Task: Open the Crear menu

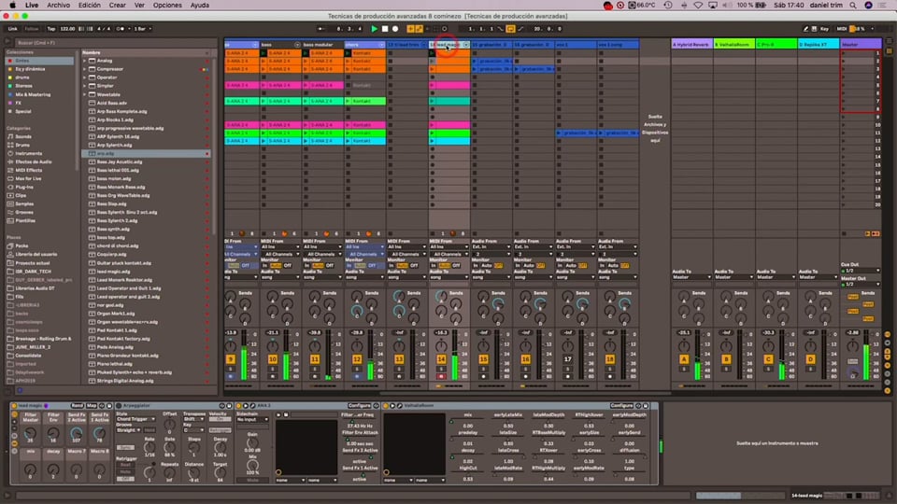Action: pyautogui.click(x=118, y=6)
